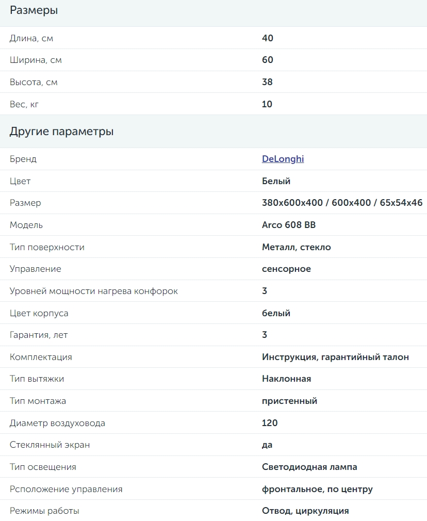Click the Размеры section header
The height and width of the screenshot is (521, 427).
point(34,10)
